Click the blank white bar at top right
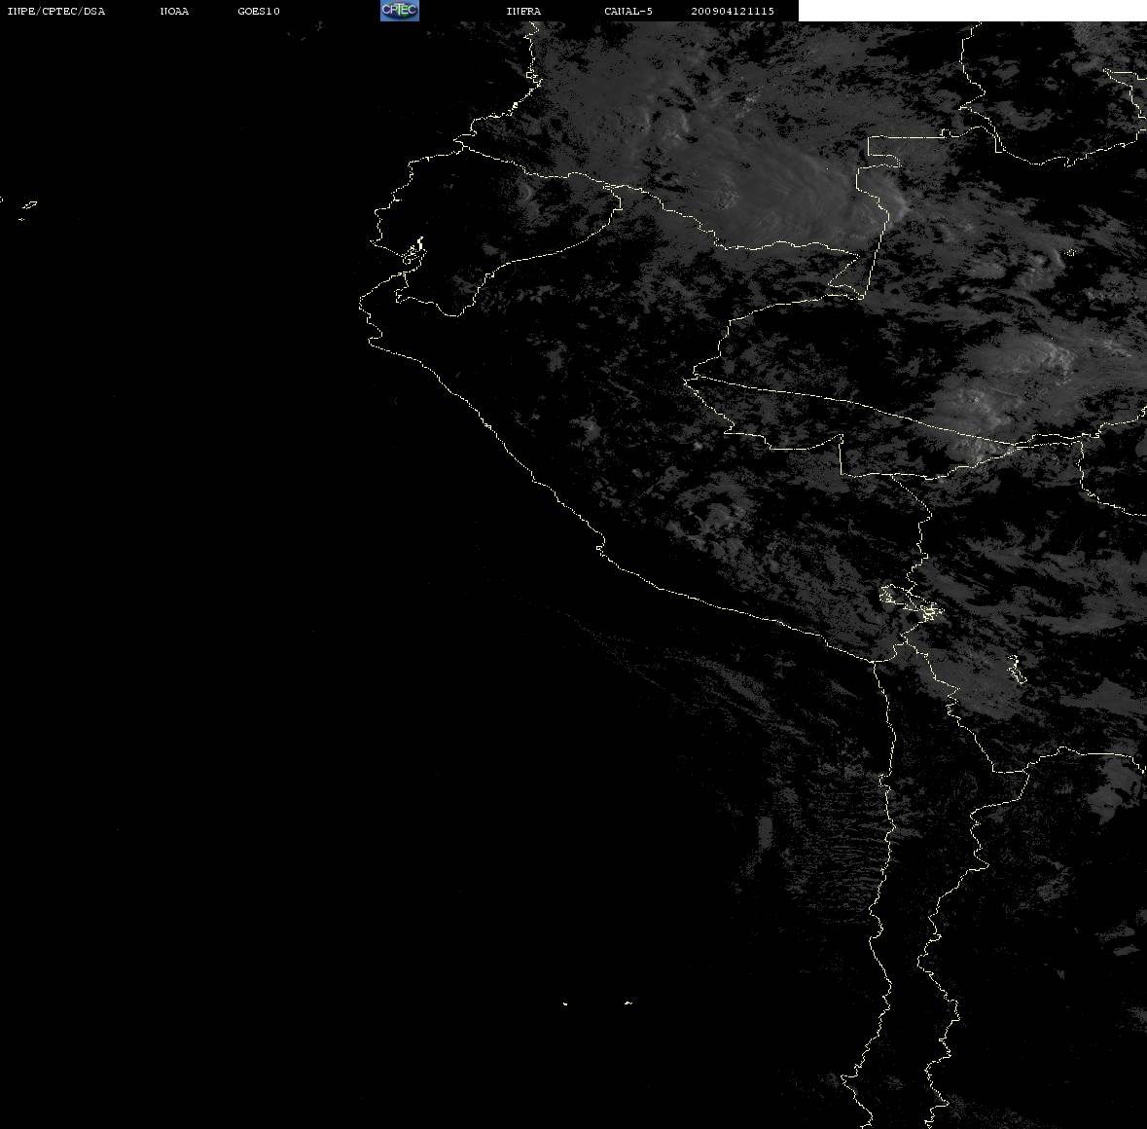Image resolution: width=1147 pixels, height=1129 pixels. (972, 11)
